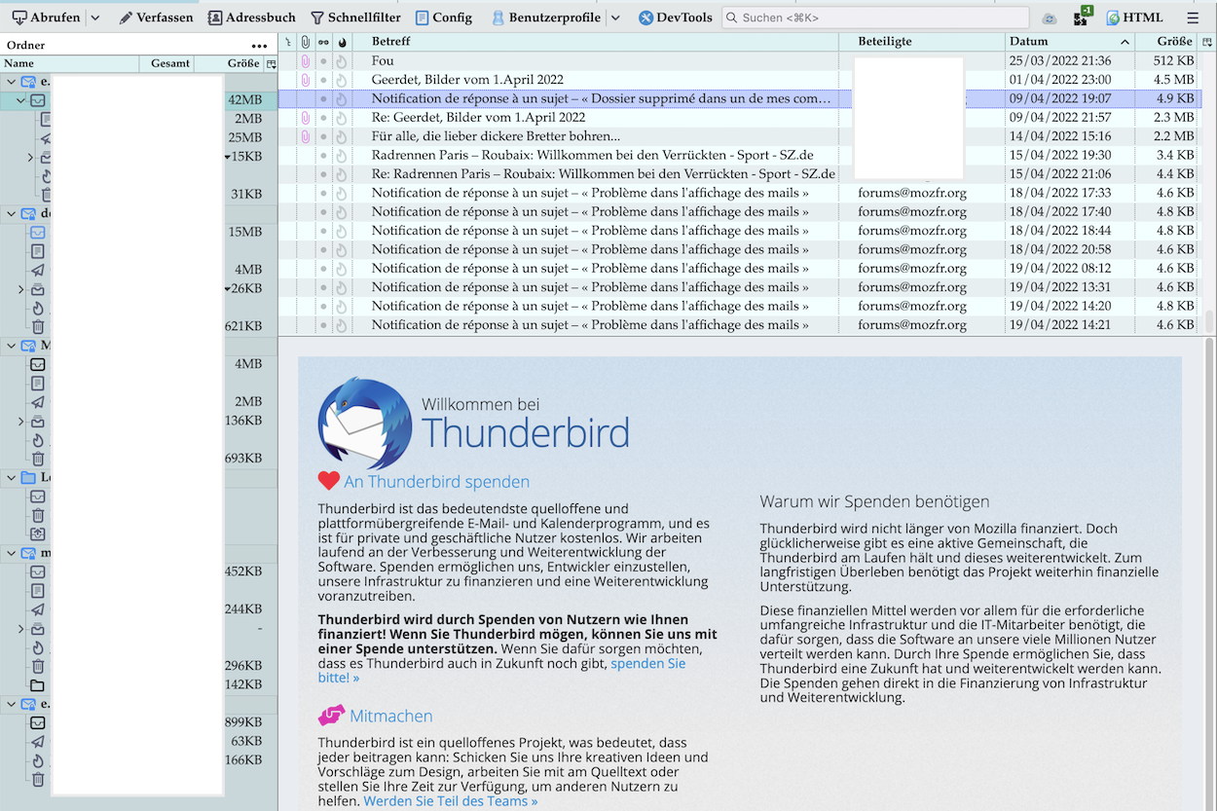Toggle junk flame on 15/04/2022 21:06 message
1217x811 pixels.
pyautogui.click(x=342, y=174)
